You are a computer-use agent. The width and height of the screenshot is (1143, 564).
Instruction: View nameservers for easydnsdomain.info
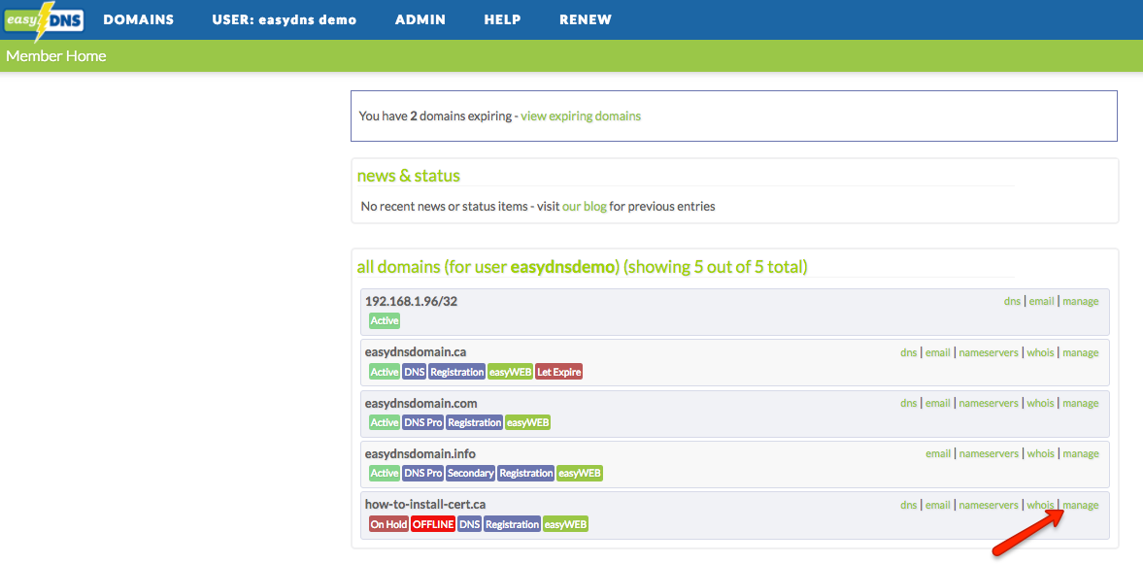tap(989, 453)
